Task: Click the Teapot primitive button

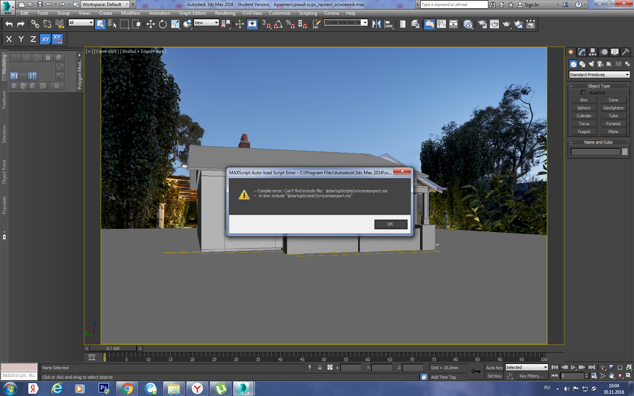Action: pyautogui.click(x=584, y=132)
